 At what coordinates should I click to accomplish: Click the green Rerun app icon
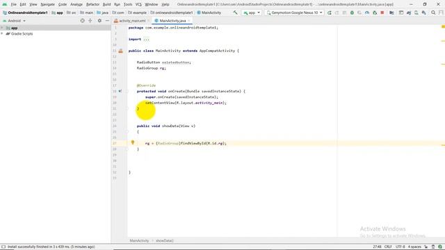point(329,12)
